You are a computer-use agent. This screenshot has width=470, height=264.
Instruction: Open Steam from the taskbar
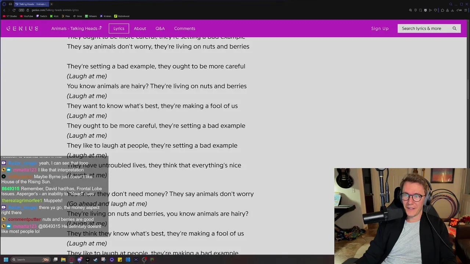click(x=95, y=260)
